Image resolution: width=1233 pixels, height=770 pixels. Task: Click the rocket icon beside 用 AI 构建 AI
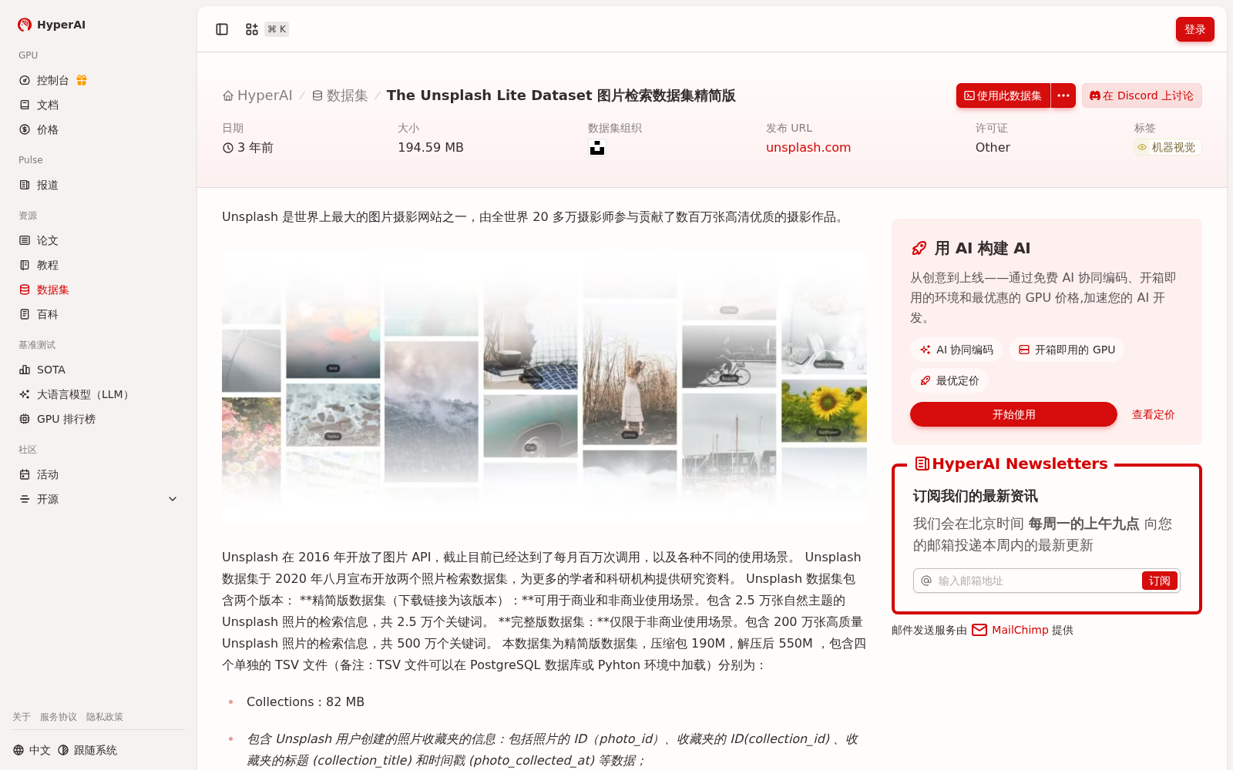(x=919, y=248)
